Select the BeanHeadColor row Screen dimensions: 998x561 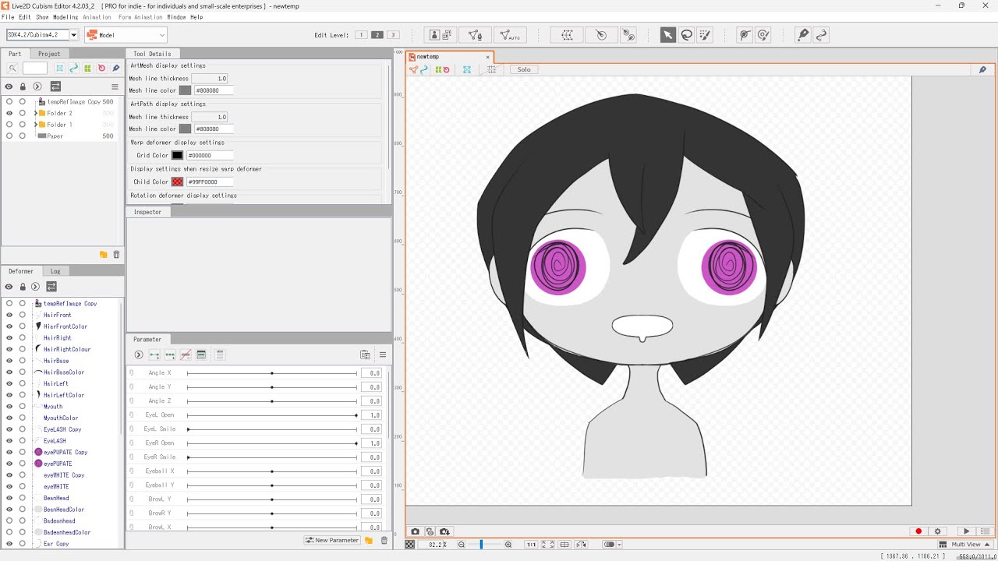(64, 510)
